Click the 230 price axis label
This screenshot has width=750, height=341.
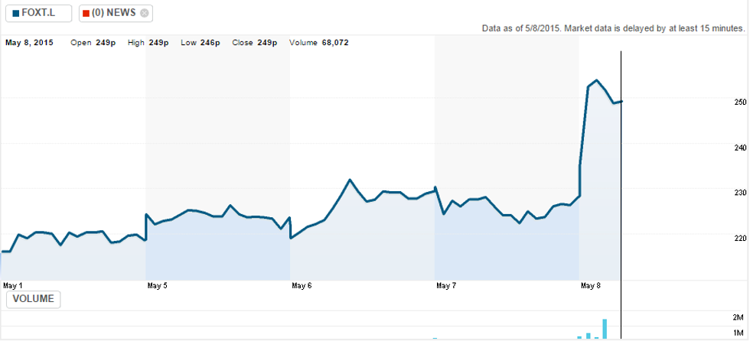click(741, 193)
